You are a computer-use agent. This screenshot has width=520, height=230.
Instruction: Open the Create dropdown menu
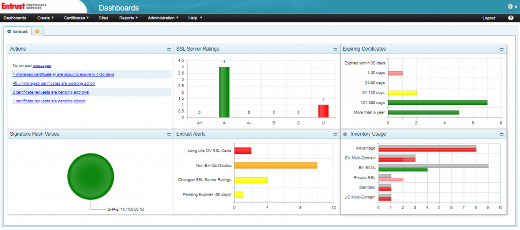point(45,18)
